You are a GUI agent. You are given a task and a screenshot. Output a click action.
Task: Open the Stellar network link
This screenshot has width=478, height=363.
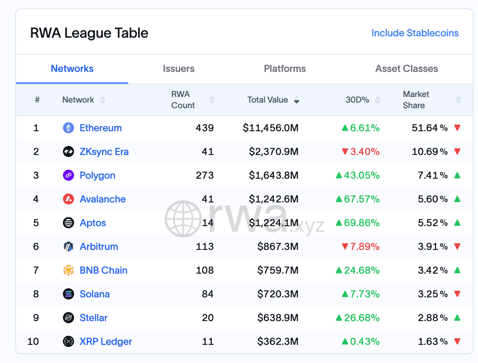click(93, 318)
